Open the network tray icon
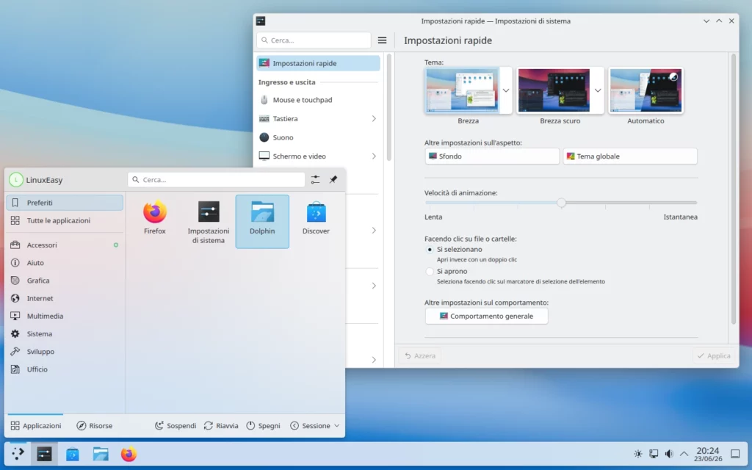 (654, 454)
